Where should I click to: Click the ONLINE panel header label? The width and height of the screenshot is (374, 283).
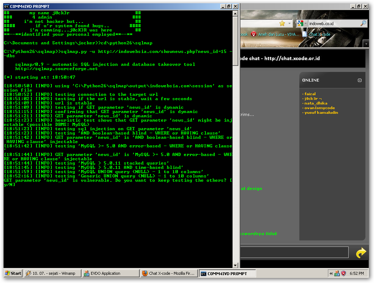coord(310,80)
